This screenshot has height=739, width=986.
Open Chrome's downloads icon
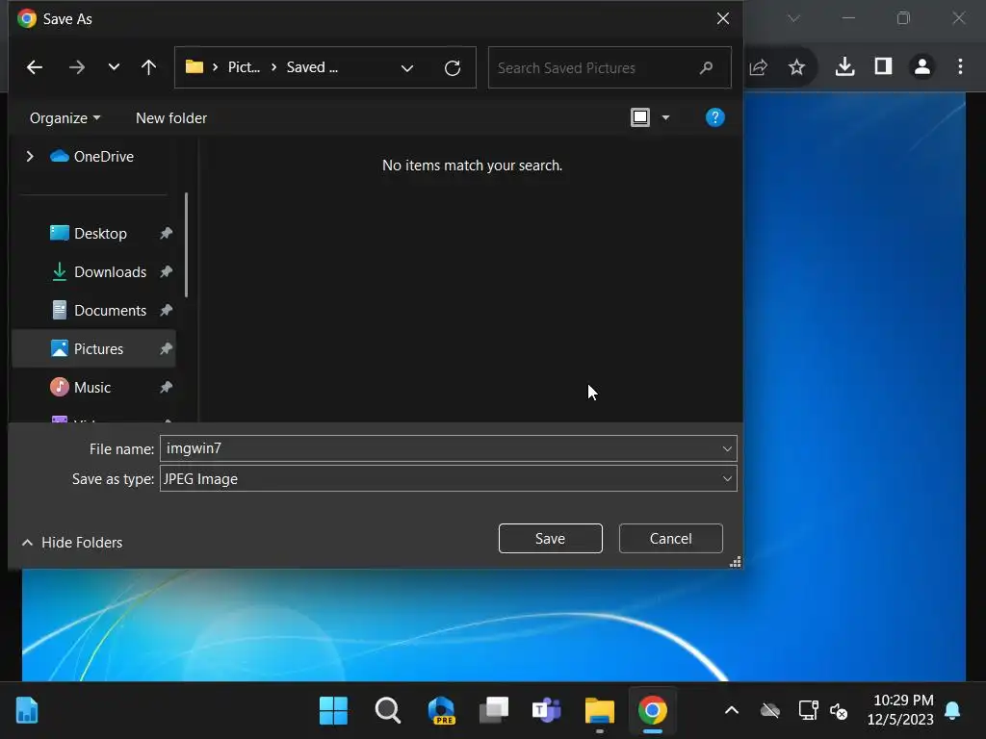pyautogui.click(x=845, y=66)
